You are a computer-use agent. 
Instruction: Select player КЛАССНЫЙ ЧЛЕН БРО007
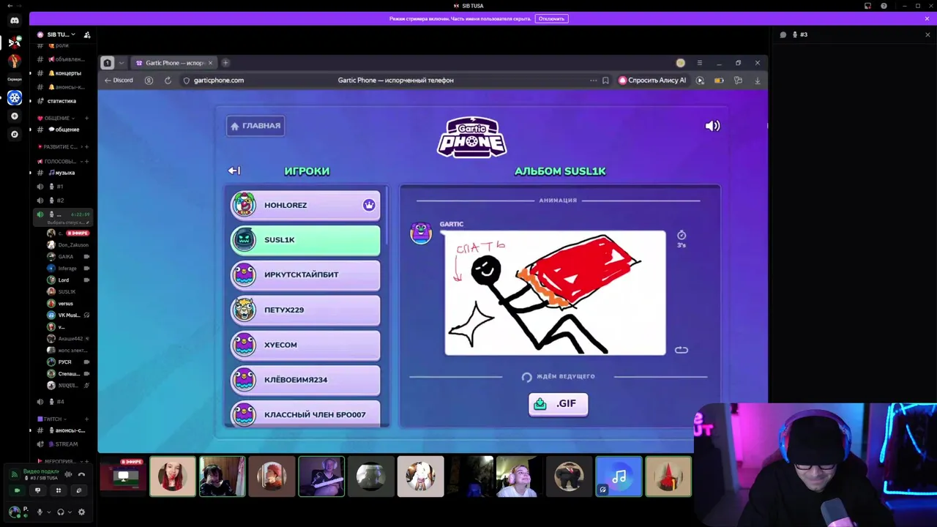(305, 414)
